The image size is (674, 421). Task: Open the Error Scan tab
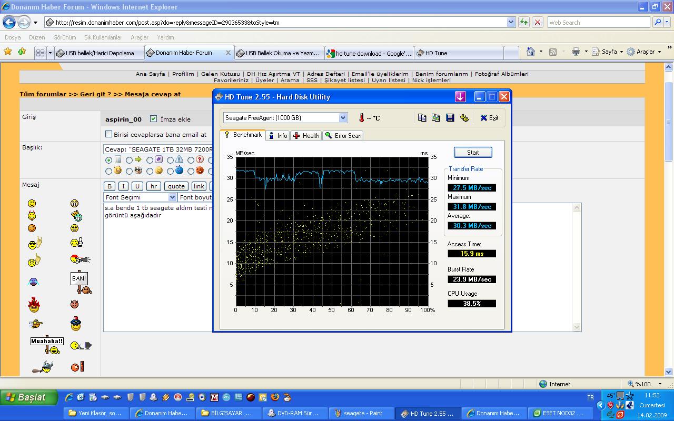[343, 135]
